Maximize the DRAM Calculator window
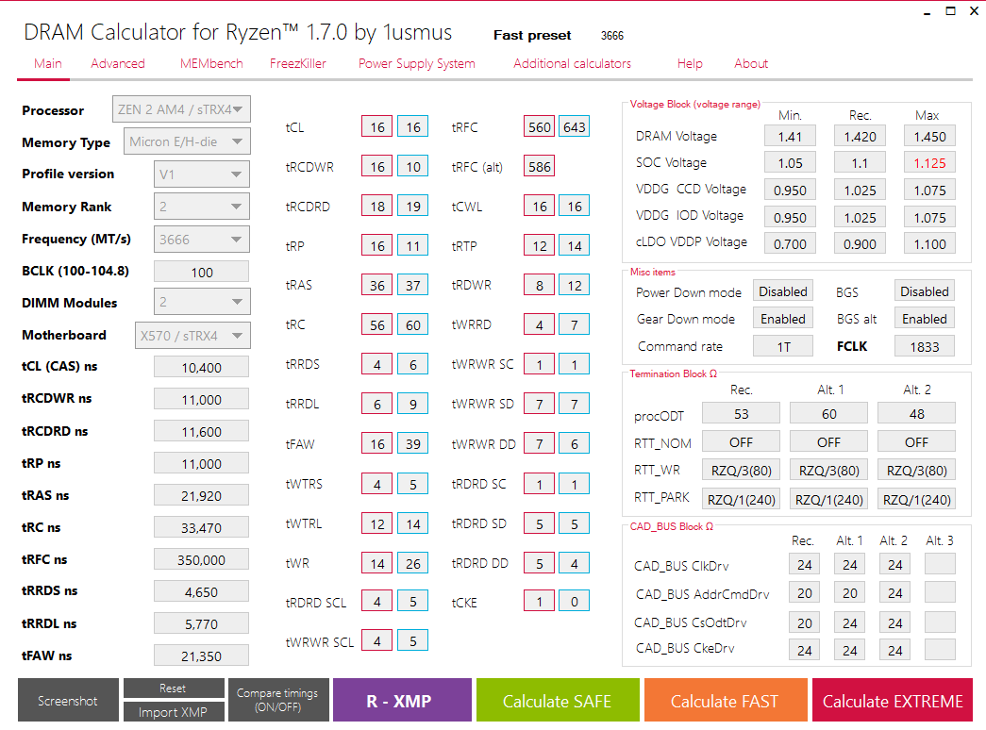The image size is (986, 730). tap(951, 11)
